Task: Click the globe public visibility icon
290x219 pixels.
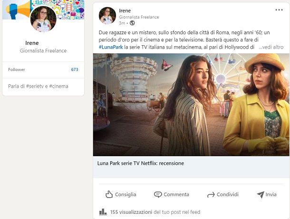Action: click(x=132, y=23)
